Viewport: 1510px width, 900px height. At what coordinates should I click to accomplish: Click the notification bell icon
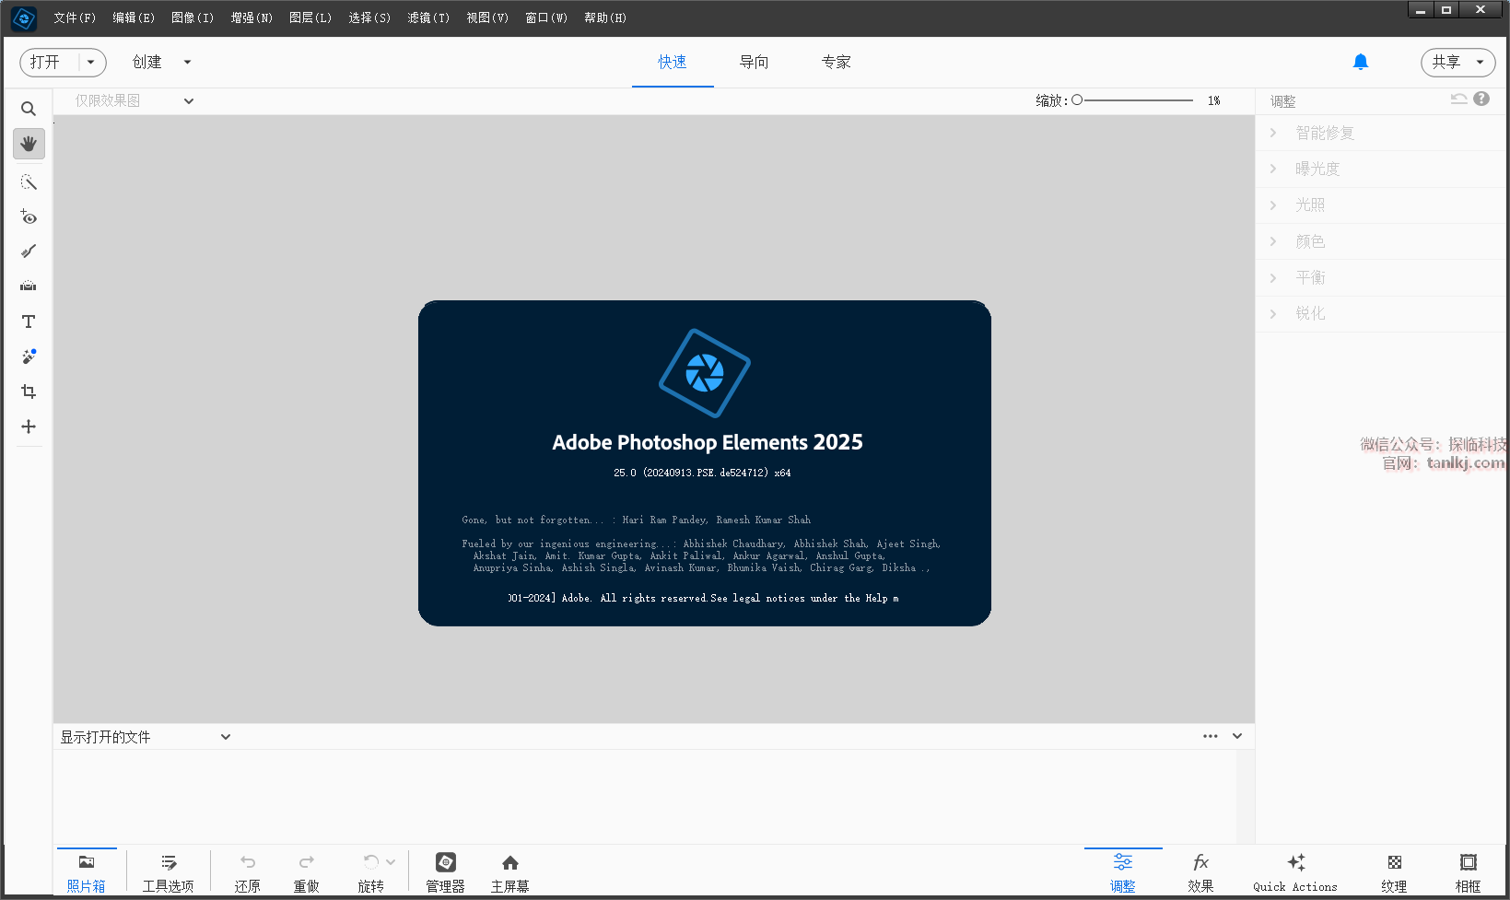(1360, 62)
